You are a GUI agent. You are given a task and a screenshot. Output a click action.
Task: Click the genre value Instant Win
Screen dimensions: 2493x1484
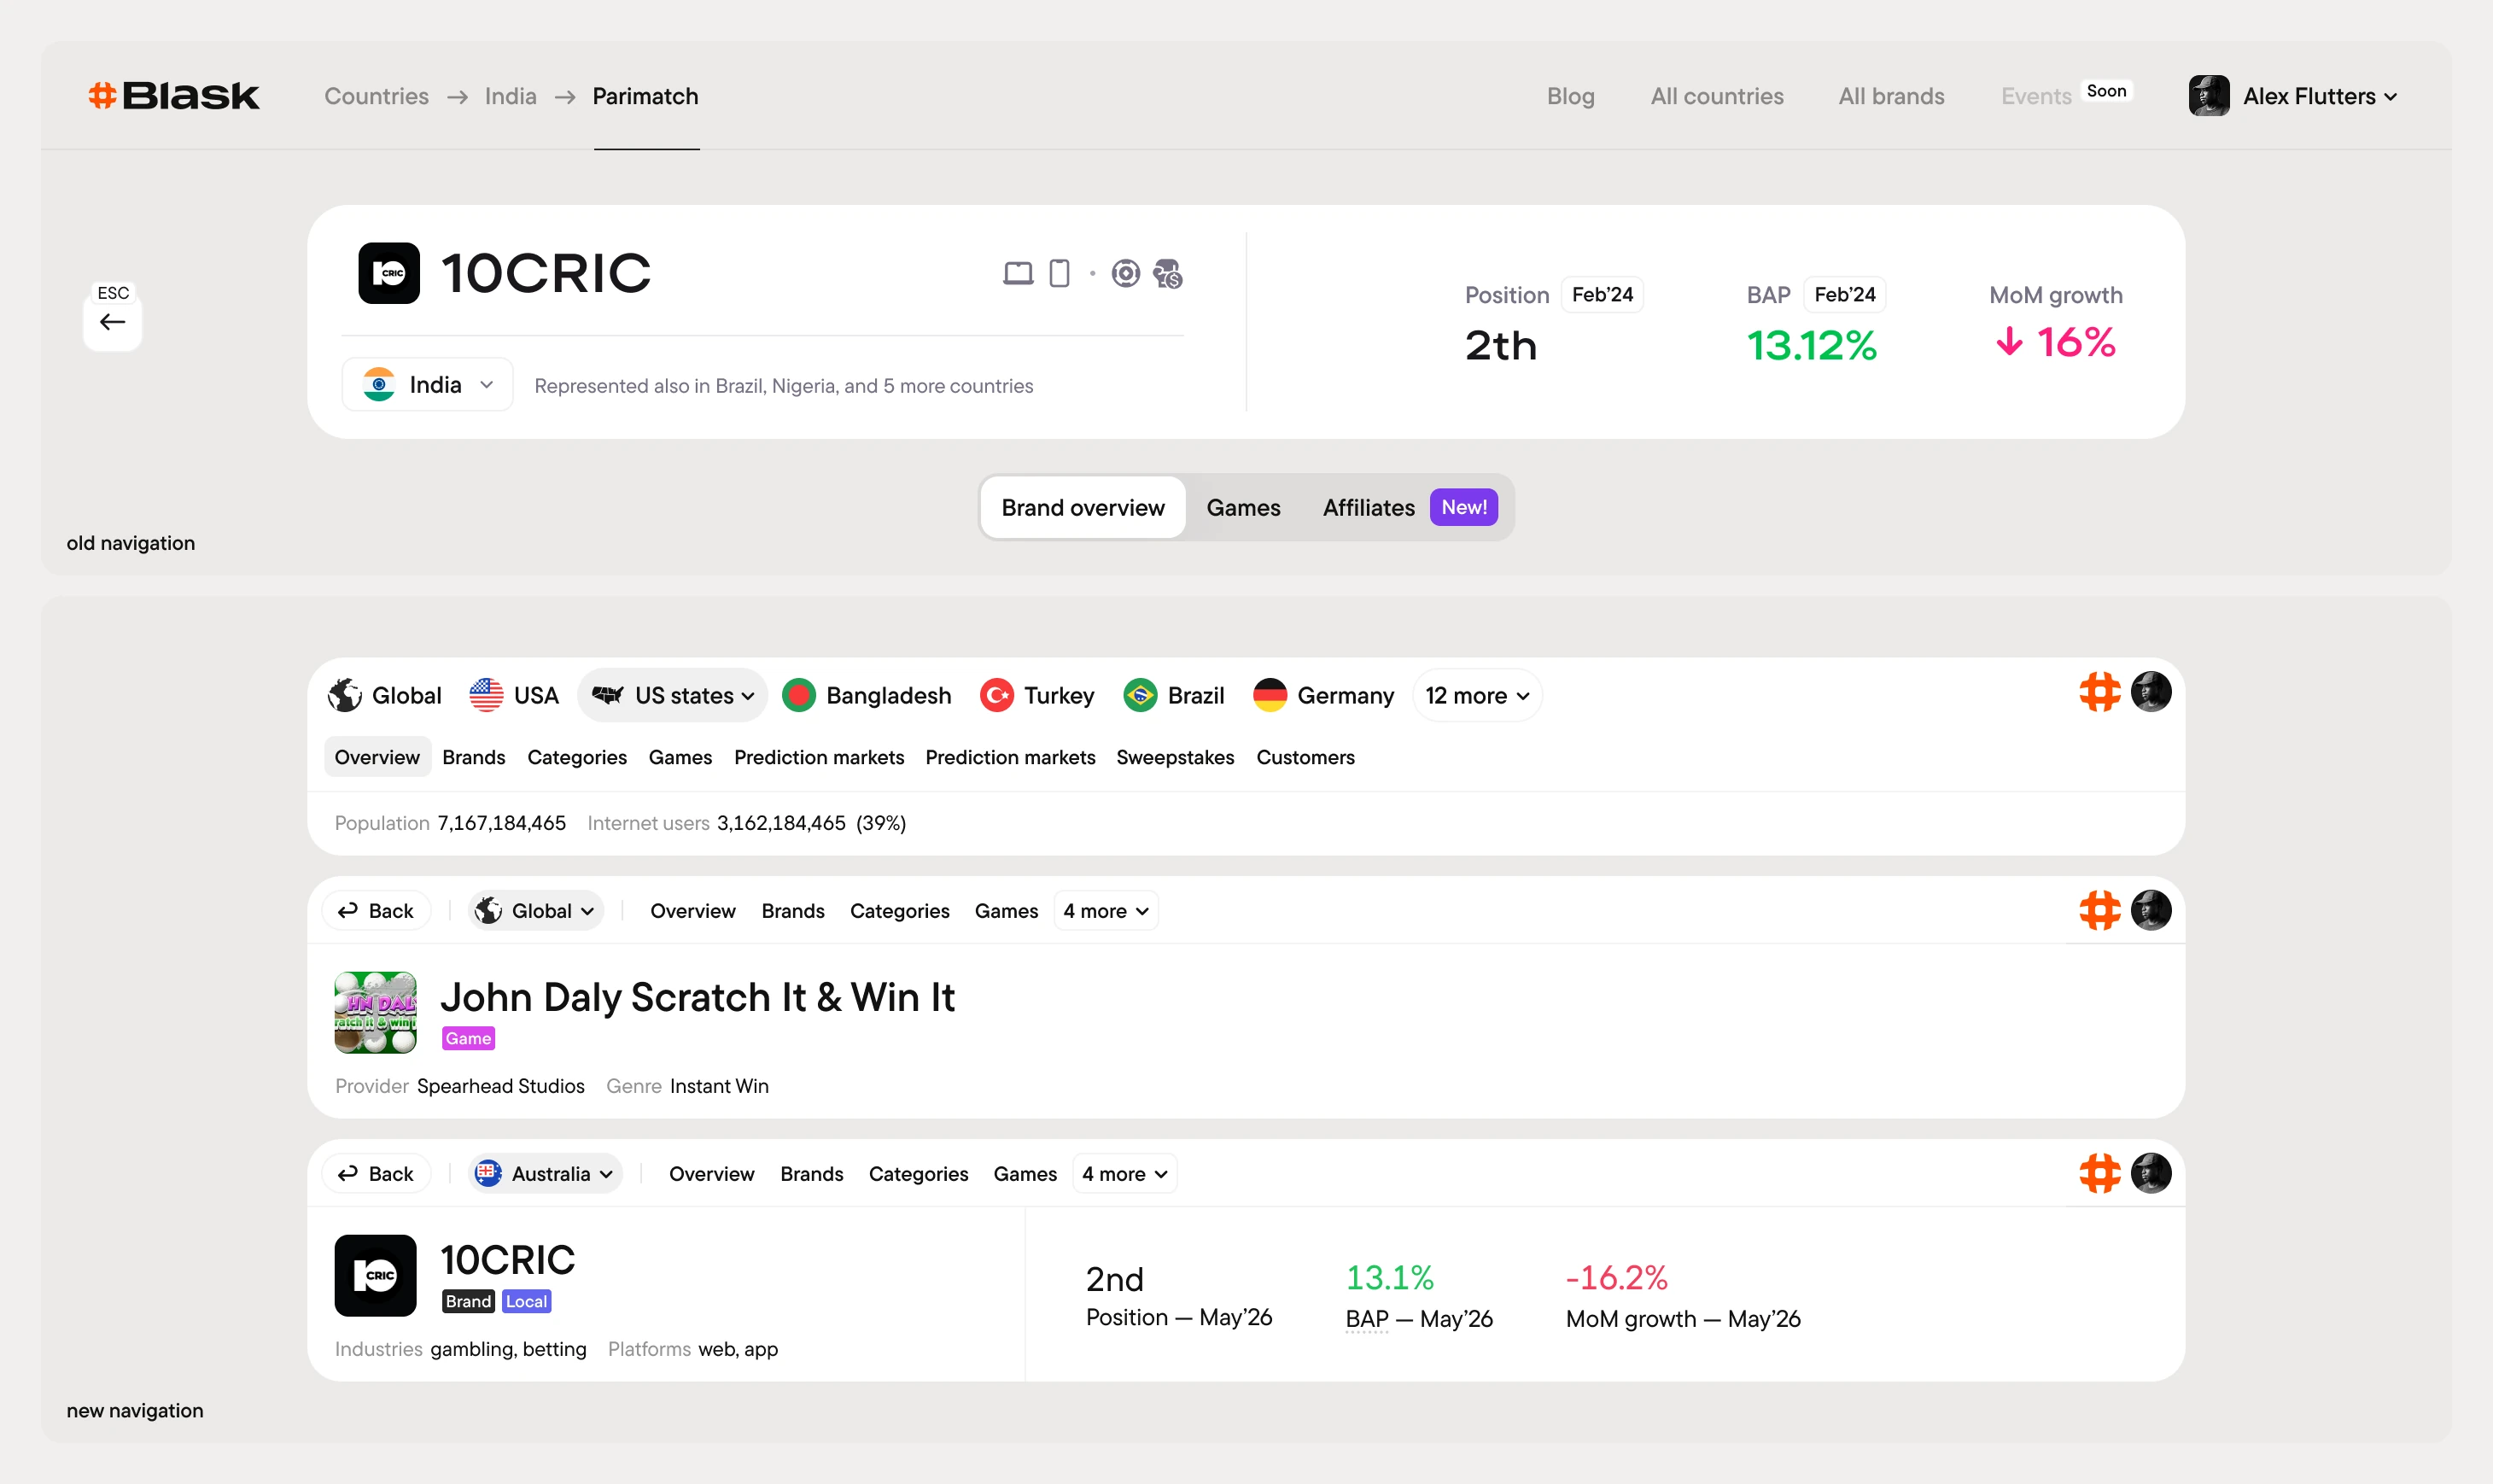point(719,1086)
